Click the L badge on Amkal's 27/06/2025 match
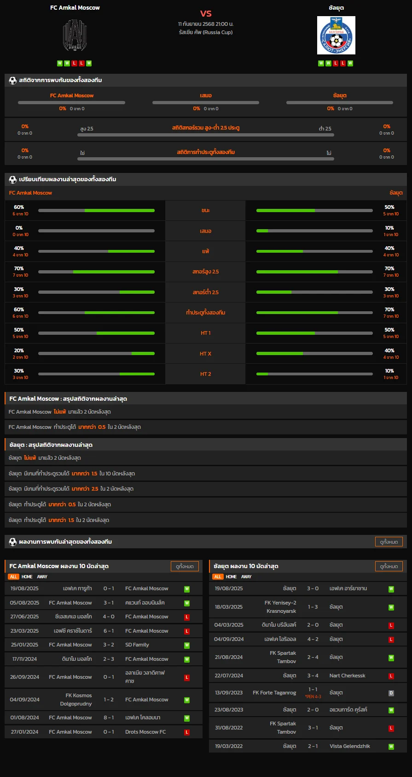 tap(187, 617)
